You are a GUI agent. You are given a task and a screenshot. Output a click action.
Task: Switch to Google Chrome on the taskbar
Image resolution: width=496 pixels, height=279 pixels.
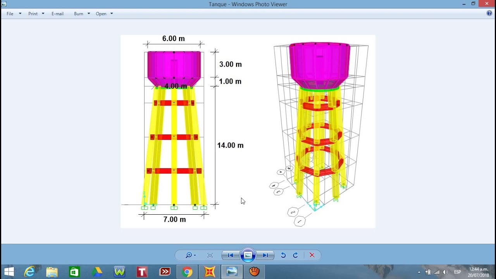pyautogui.click(x=187, y=272)
